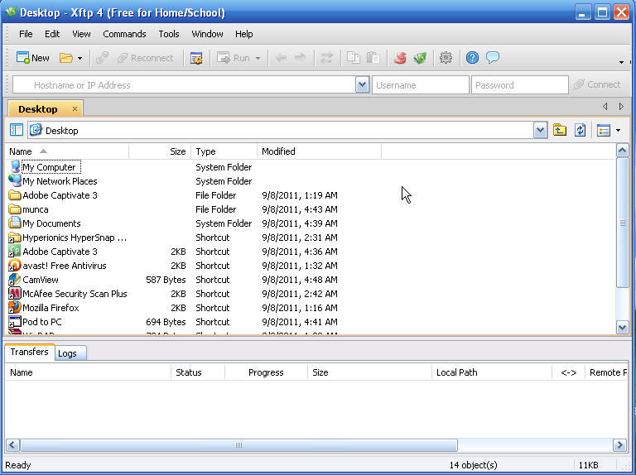
Task: Click the Password field
Action: pos(519,85)
